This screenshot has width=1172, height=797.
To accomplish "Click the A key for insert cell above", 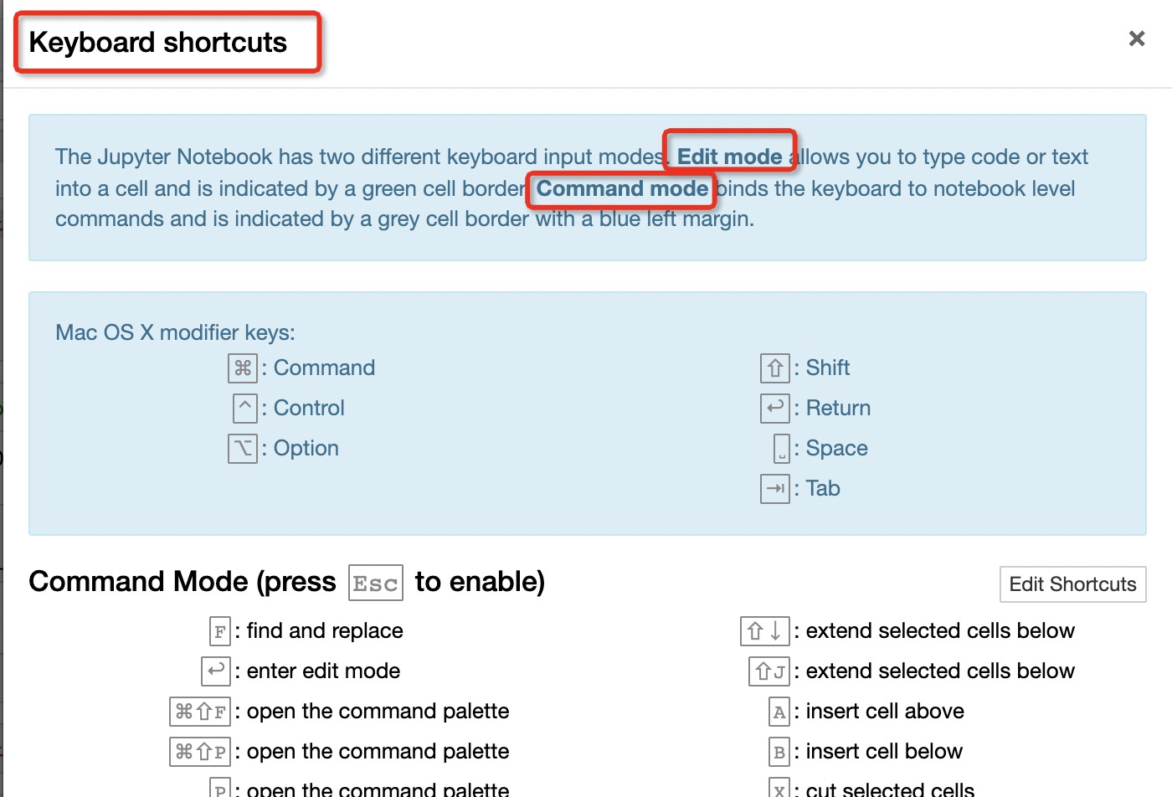I will click(779, 712).
